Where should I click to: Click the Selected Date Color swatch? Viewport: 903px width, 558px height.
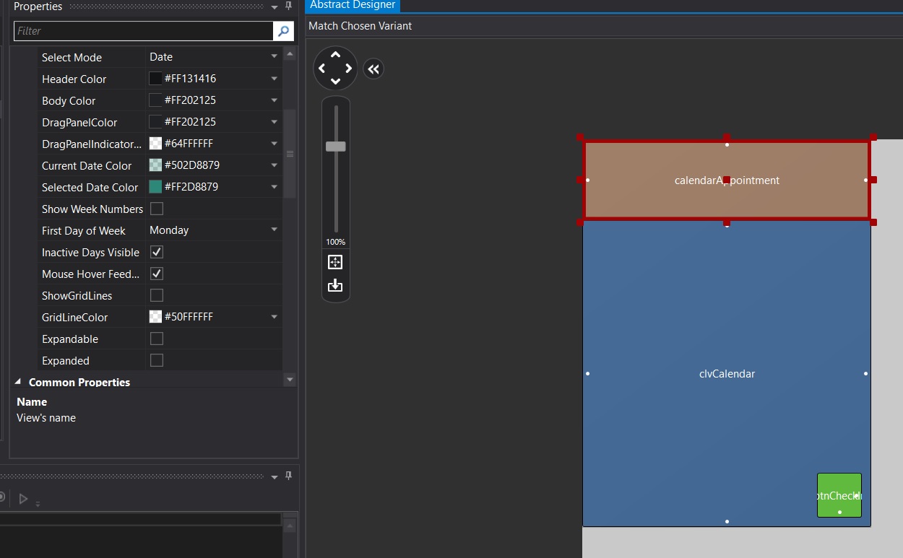[x=155, y=187]
